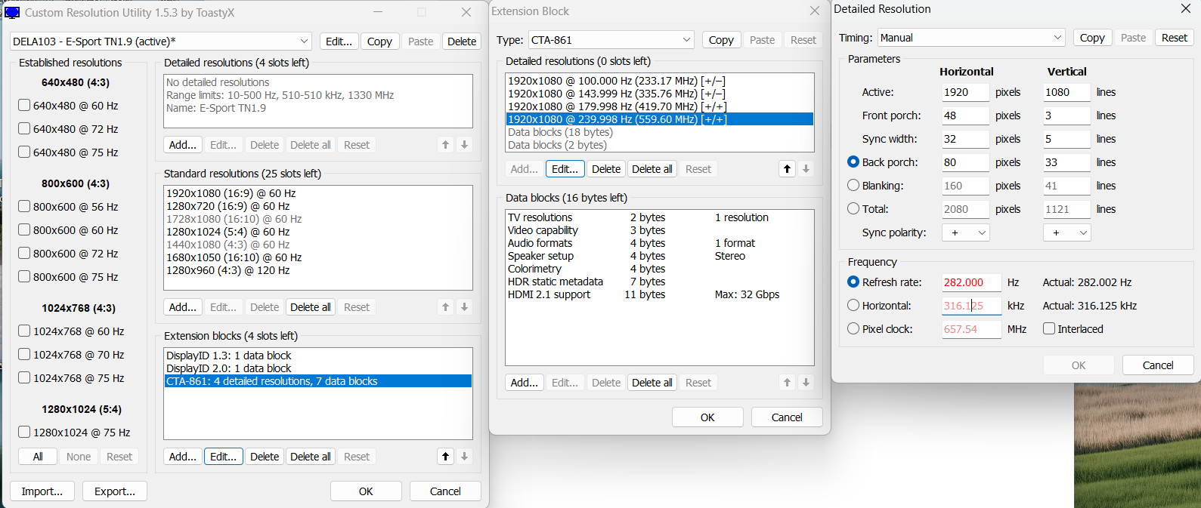Open the Timing Manual dropdown
This screenshot has width=1201, height=508.
(x=971, y=38)
